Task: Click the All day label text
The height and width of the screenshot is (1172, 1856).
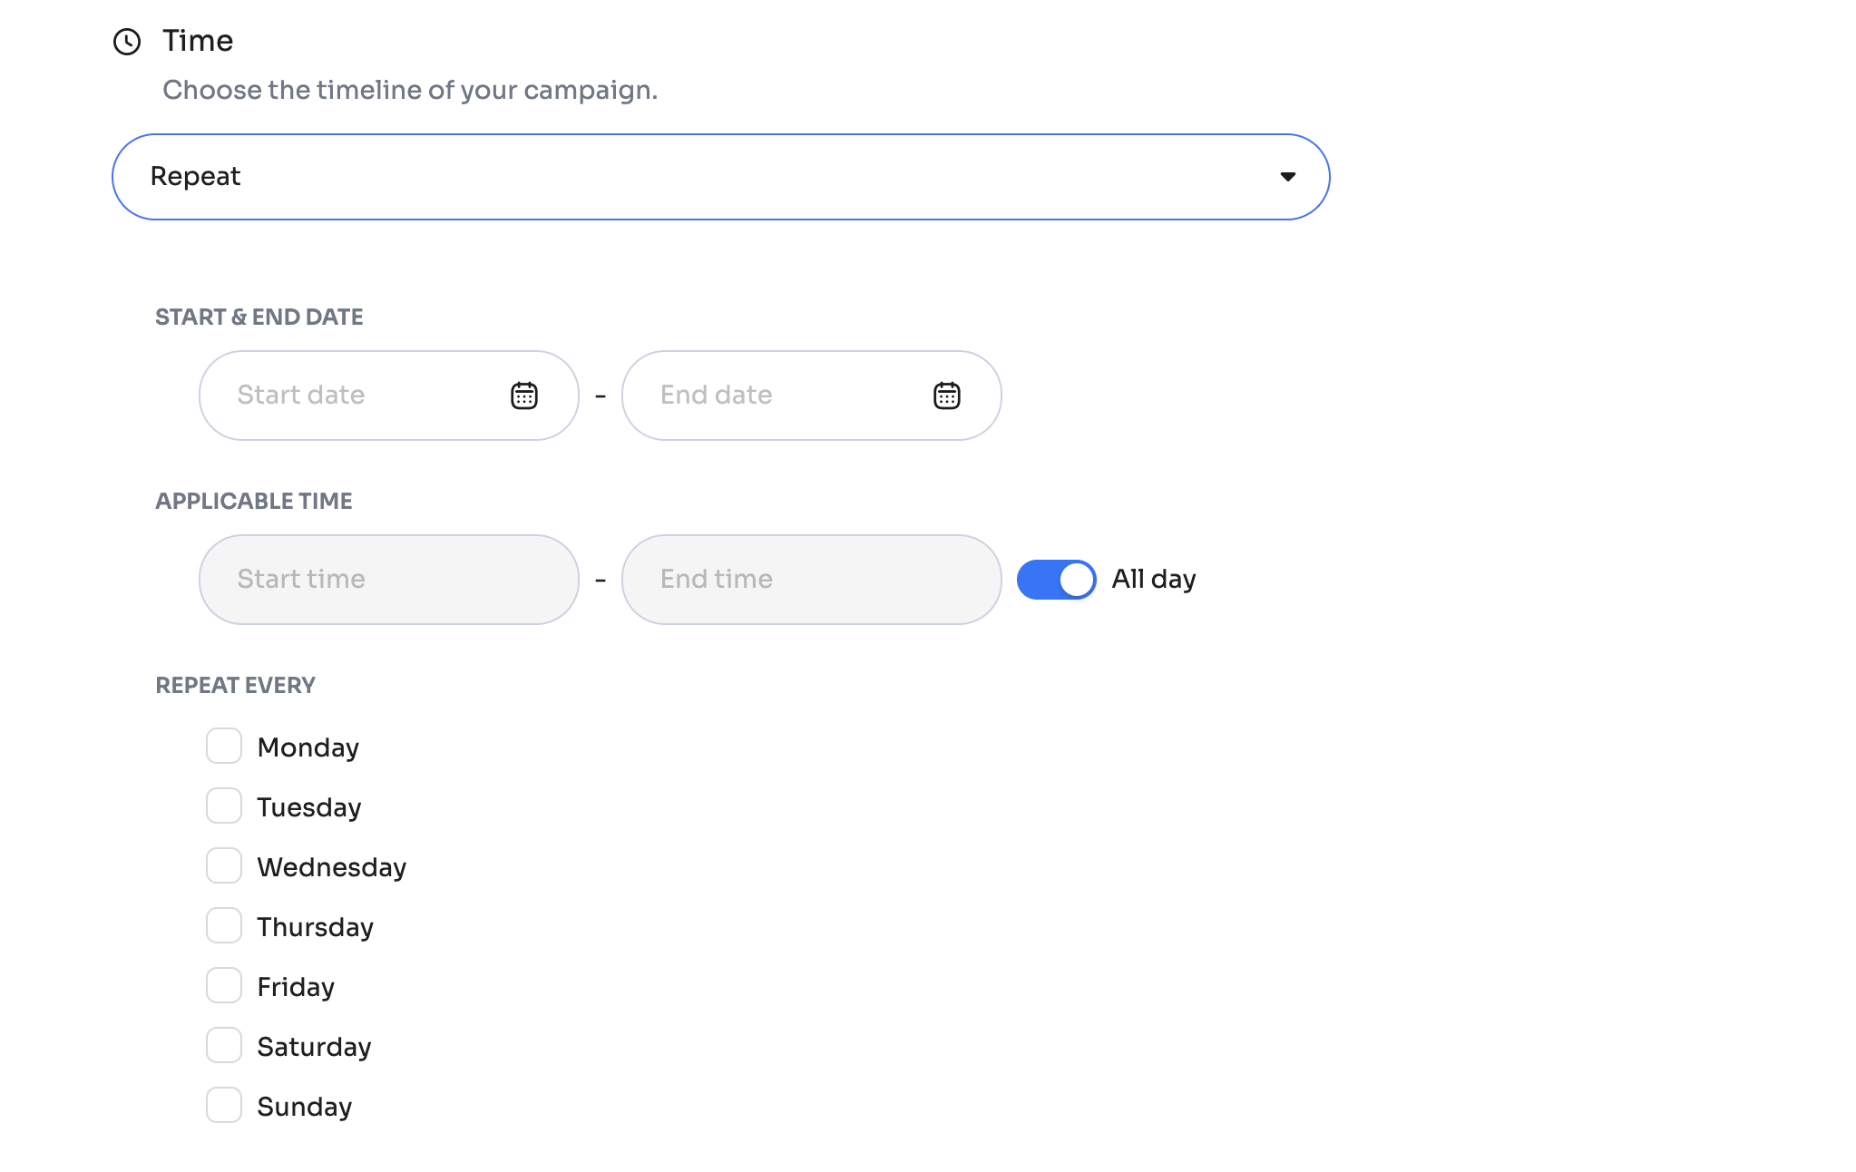Action: pyautogui.click(x=1154, y=580)
